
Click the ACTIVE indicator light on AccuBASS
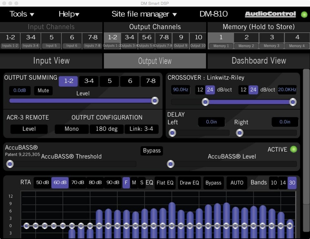(293, 149)
